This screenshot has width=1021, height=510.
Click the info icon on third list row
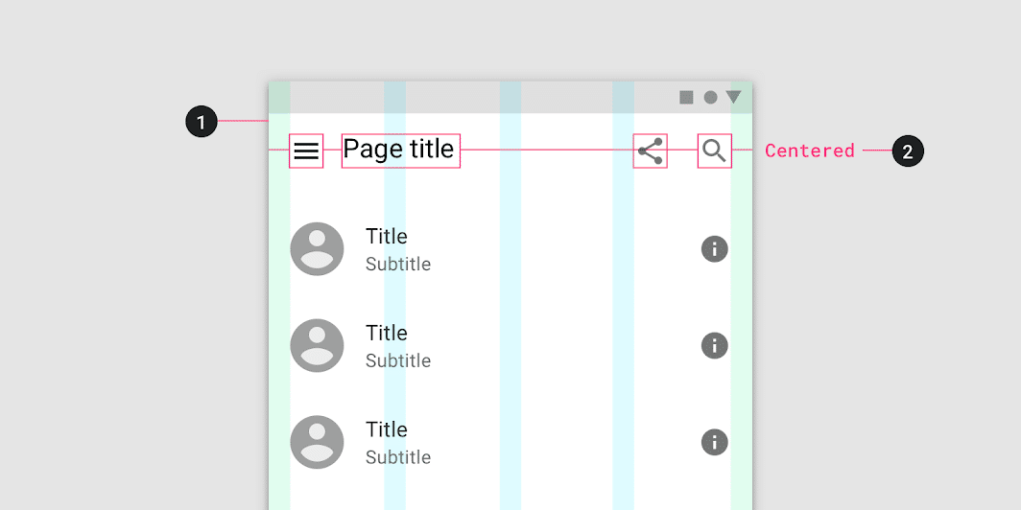tap(714, 442)
